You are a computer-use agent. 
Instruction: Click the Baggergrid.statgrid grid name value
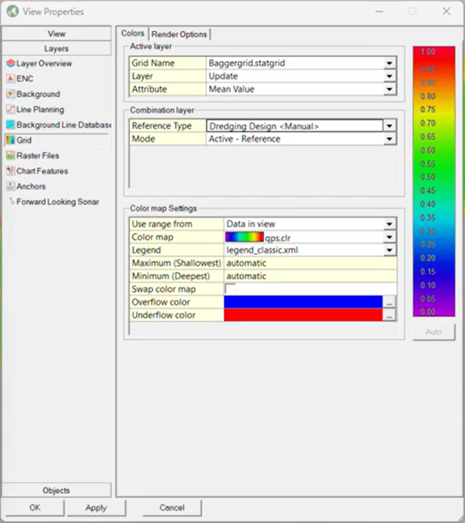coord(247,63)
